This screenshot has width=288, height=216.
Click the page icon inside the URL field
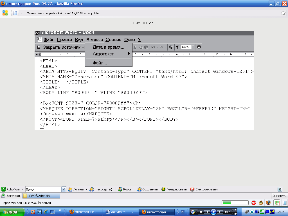click(x=15, y=13)
